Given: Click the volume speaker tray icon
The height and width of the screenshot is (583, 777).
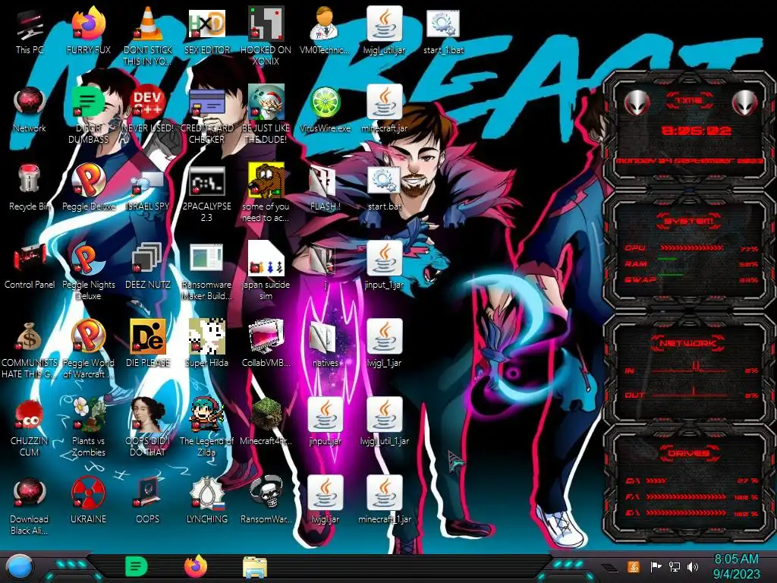Looking at the screenshot, I should click(693, 566).
